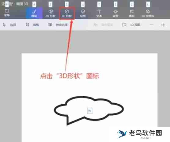Click the cloud callout shape on canvas
The width and height of the screenshot is (170, 142).
click(x=89, y=110)
